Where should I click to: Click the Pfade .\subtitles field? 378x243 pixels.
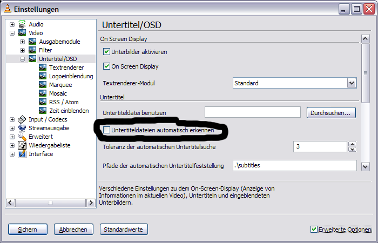point(295,165)
